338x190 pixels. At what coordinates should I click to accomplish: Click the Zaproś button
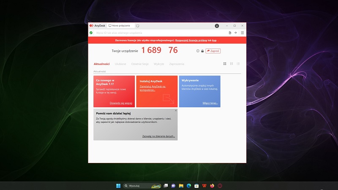(x=213, y=51)
